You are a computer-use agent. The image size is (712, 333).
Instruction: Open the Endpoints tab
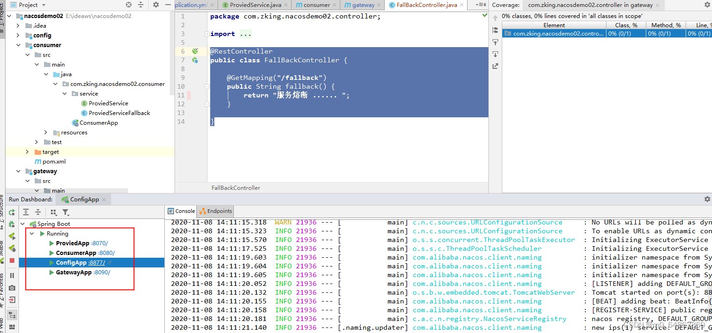click(x=216, y=211)
